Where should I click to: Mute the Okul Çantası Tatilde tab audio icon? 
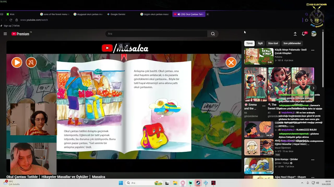tap(179, 14)
